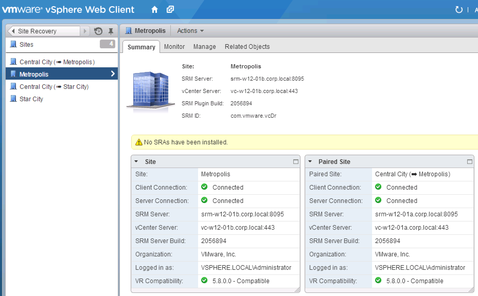478x296 pixels.
Task: Select the Star City site
Action: [x=62, y=99]
